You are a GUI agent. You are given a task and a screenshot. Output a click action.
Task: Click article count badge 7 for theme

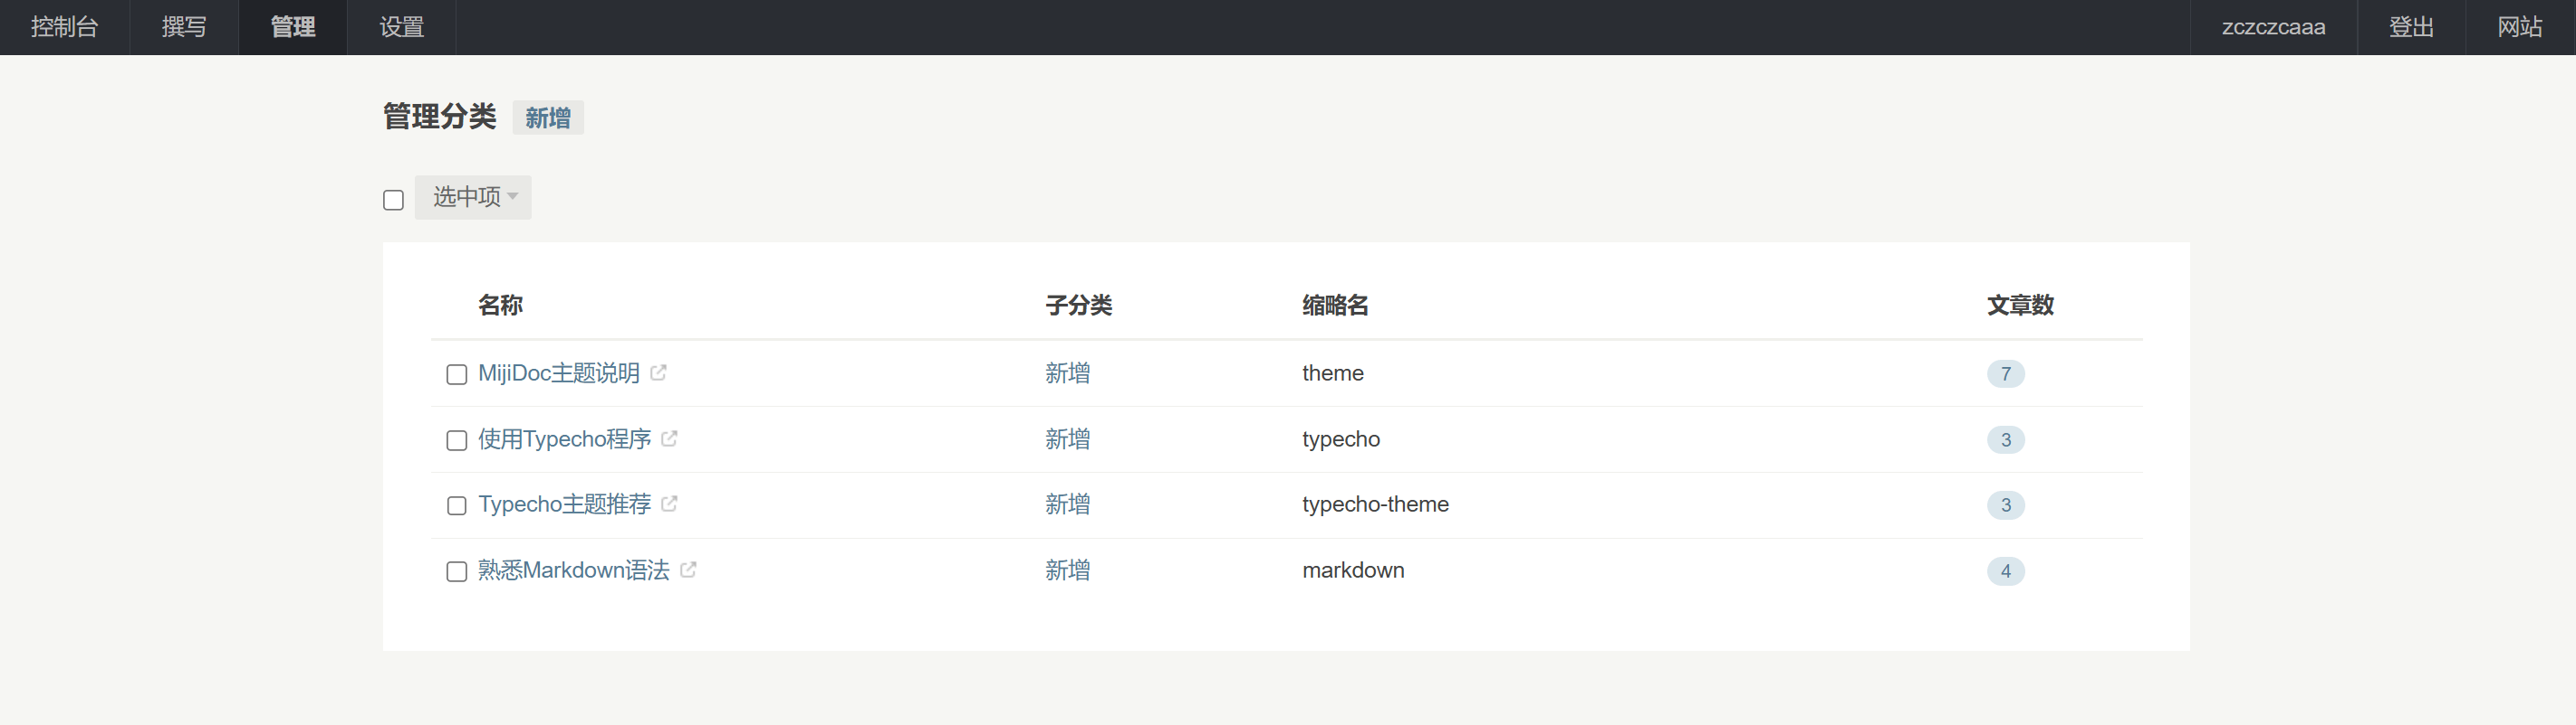point(2005,373)
